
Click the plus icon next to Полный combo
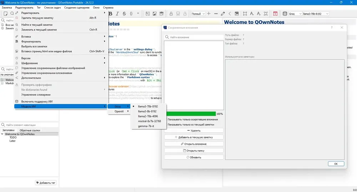point(209,14)
